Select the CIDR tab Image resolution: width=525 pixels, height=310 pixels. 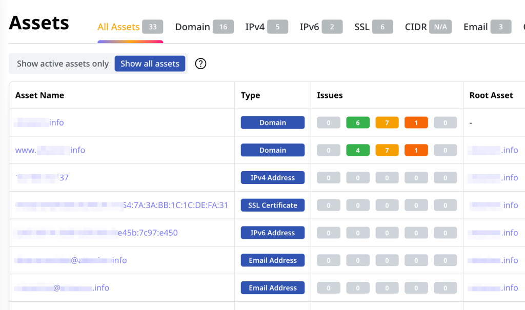pyautogui.click(x=416, y=27)
